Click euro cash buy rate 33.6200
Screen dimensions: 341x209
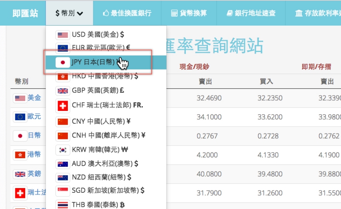pos(270,117)
